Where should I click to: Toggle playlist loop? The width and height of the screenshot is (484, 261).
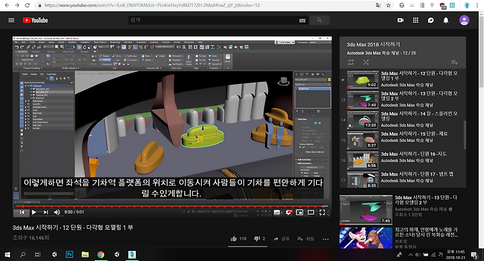pyautogui.click(x=351, y=63)
